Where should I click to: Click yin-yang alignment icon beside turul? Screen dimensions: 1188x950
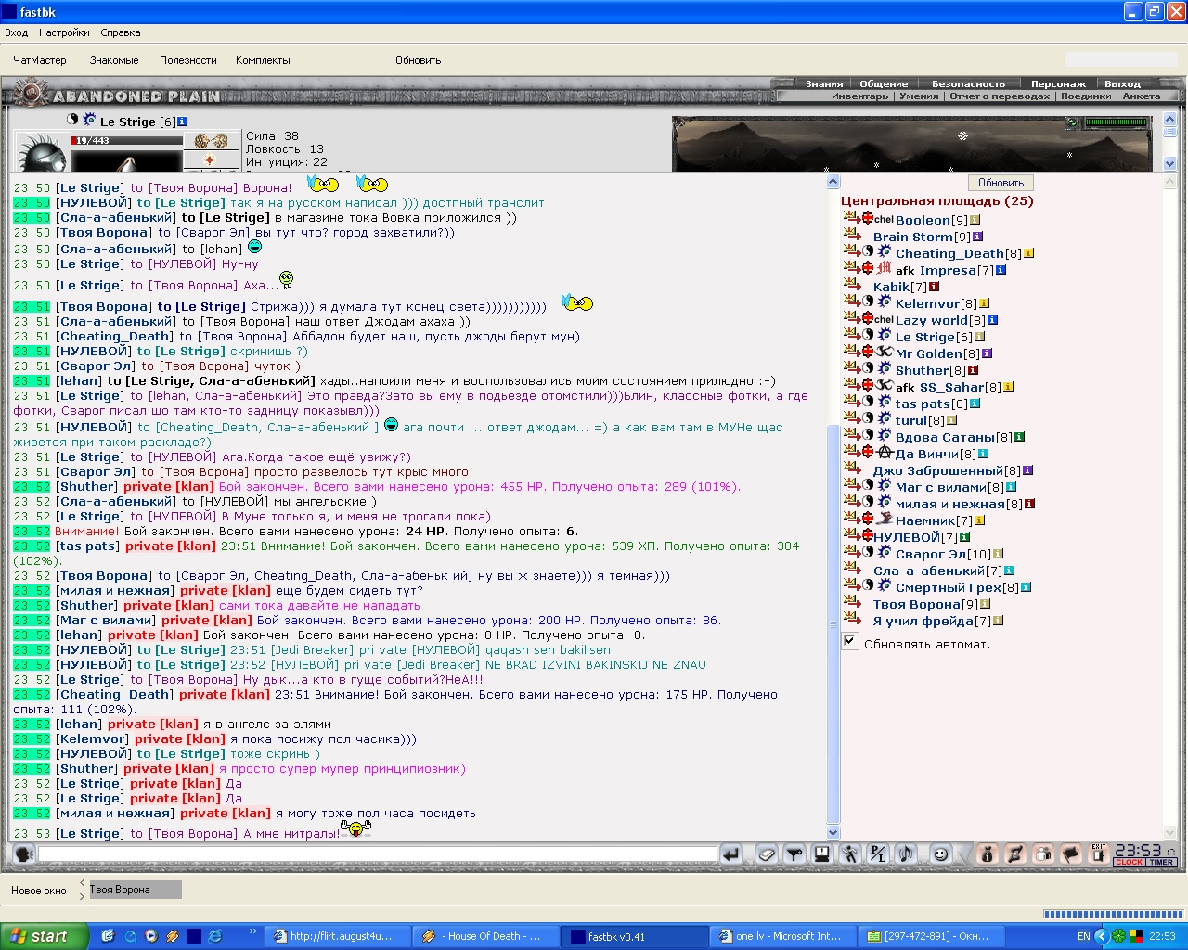(x=868, y=419)
